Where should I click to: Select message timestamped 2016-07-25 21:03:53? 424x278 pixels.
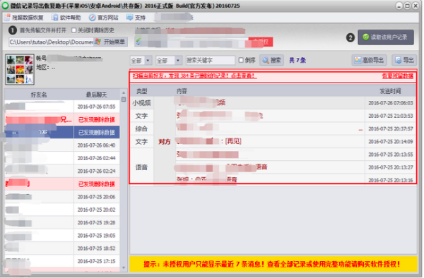coord(273,116)
